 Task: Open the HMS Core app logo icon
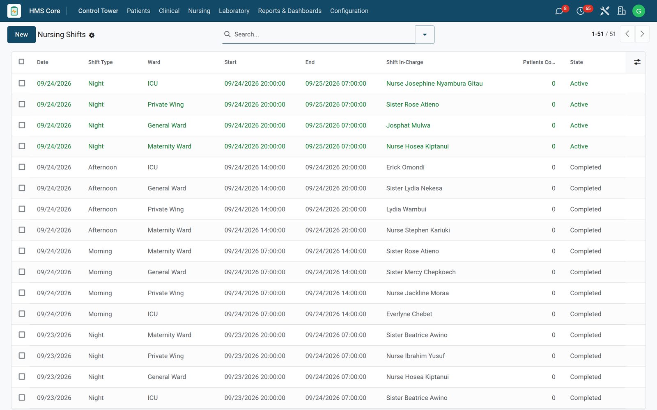tap(14, 11)
